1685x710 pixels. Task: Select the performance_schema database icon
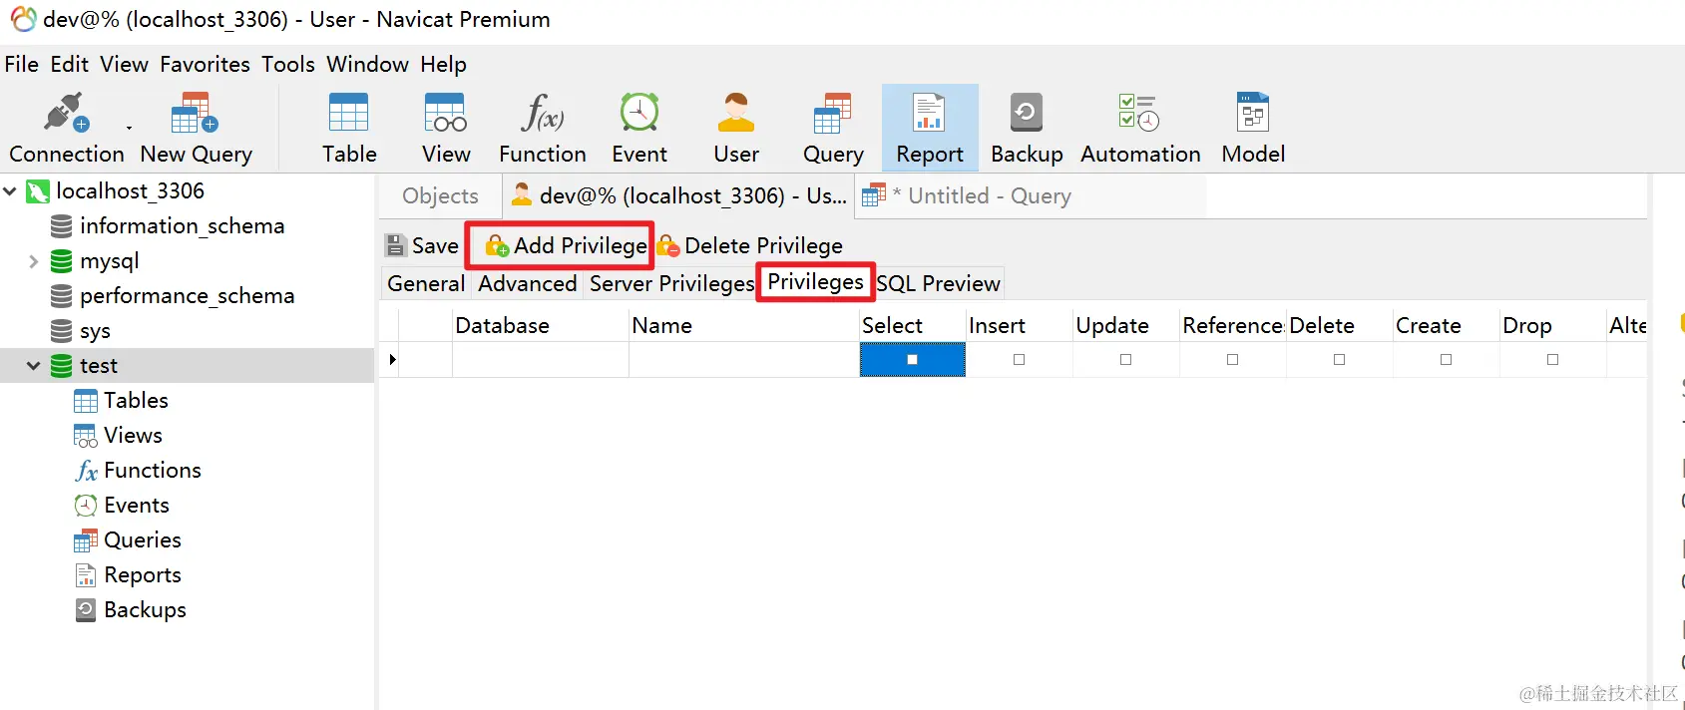(x=61, y=296)
